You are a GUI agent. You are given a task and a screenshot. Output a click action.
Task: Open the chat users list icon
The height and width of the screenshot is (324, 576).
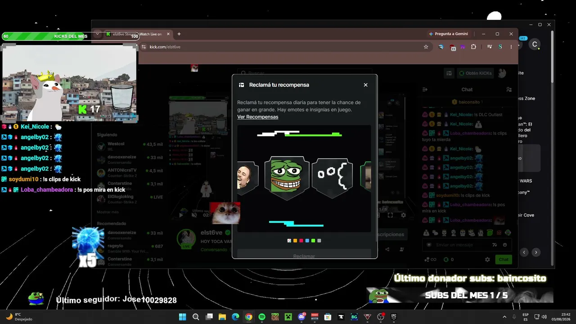click(509, 90)
